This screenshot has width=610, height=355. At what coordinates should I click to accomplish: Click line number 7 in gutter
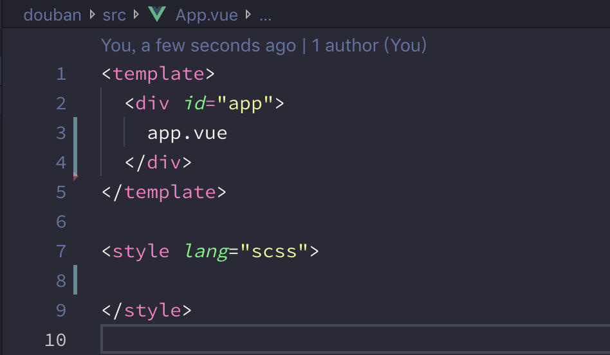coord(61,251)
